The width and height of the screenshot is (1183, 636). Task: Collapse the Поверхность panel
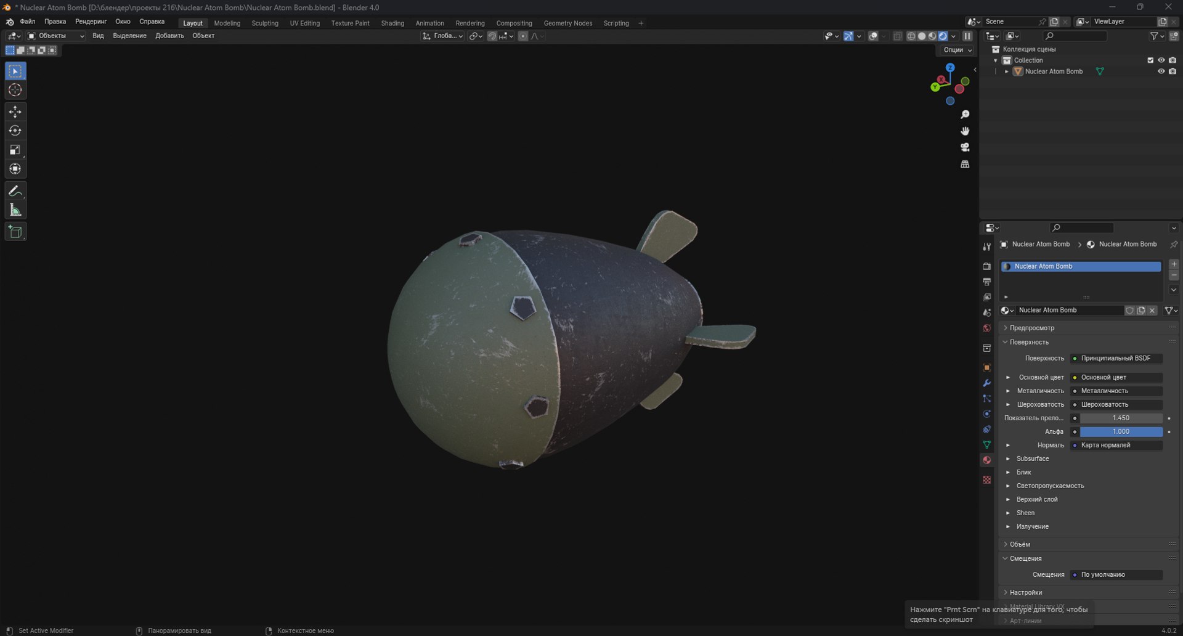(1029, 343)
